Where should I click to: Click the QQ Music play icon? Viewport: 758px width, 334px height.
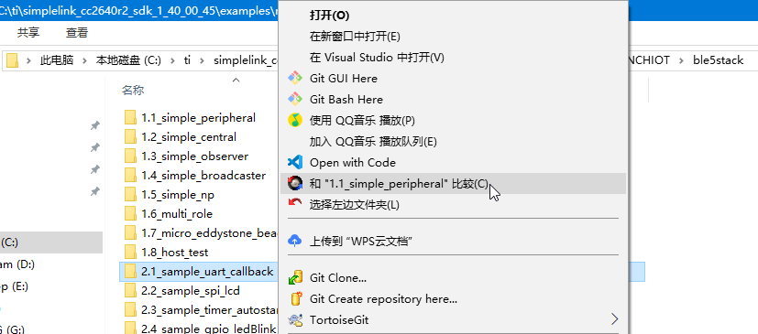(295, 120)
